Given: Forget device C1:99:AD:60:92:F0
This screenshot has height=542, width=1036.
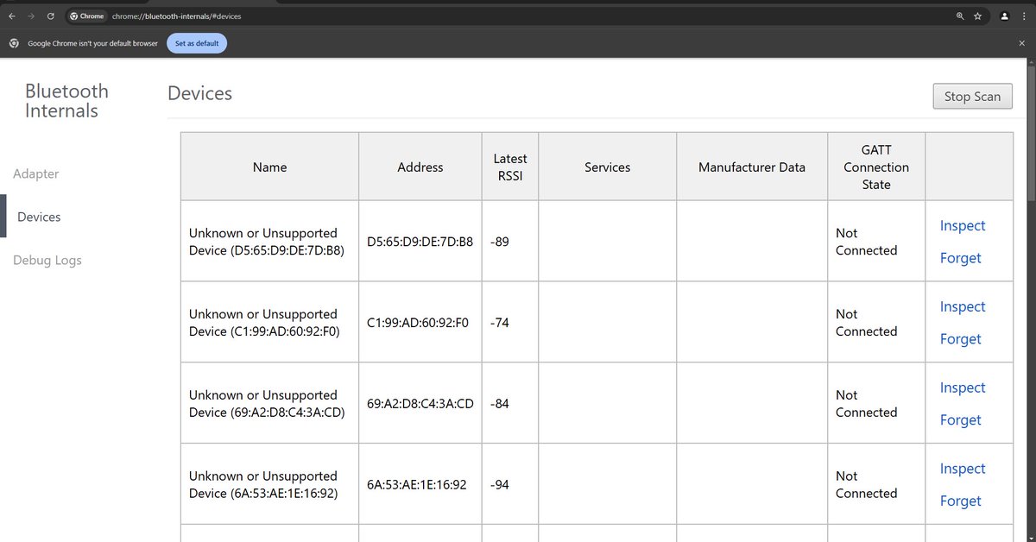Looking at the screenshot, I should point(961,339).
